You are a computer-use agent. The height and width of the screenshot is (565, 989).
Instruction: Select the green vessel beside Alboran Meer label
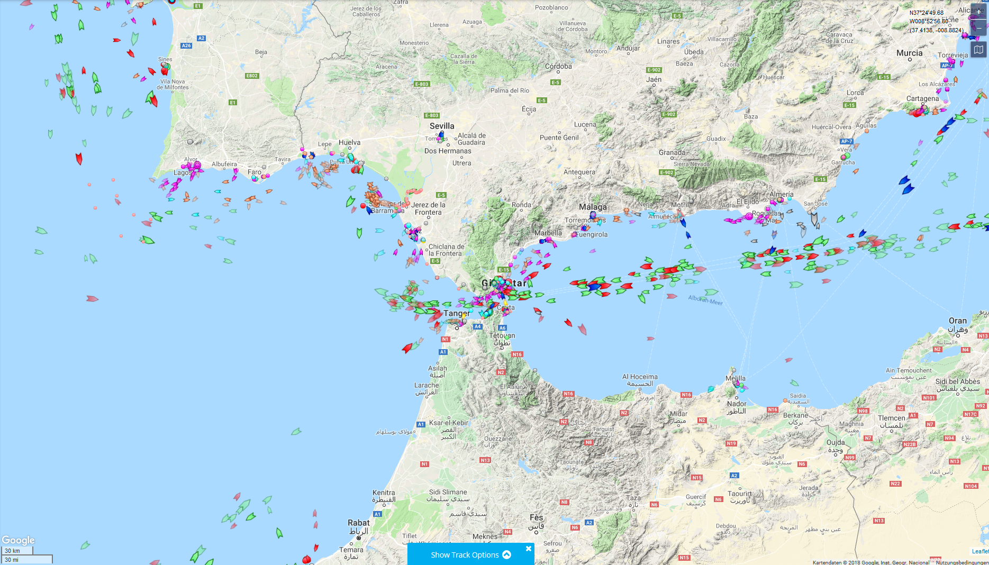(711, 292)
